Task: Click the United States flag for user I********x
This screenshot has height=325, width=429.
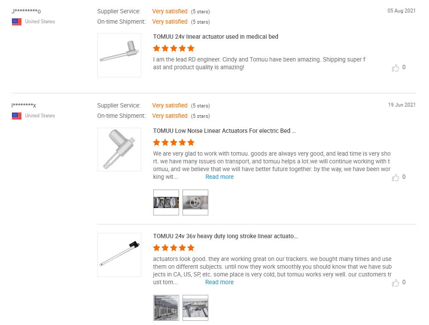Action: pyautogui.click(x=17, y=116)
